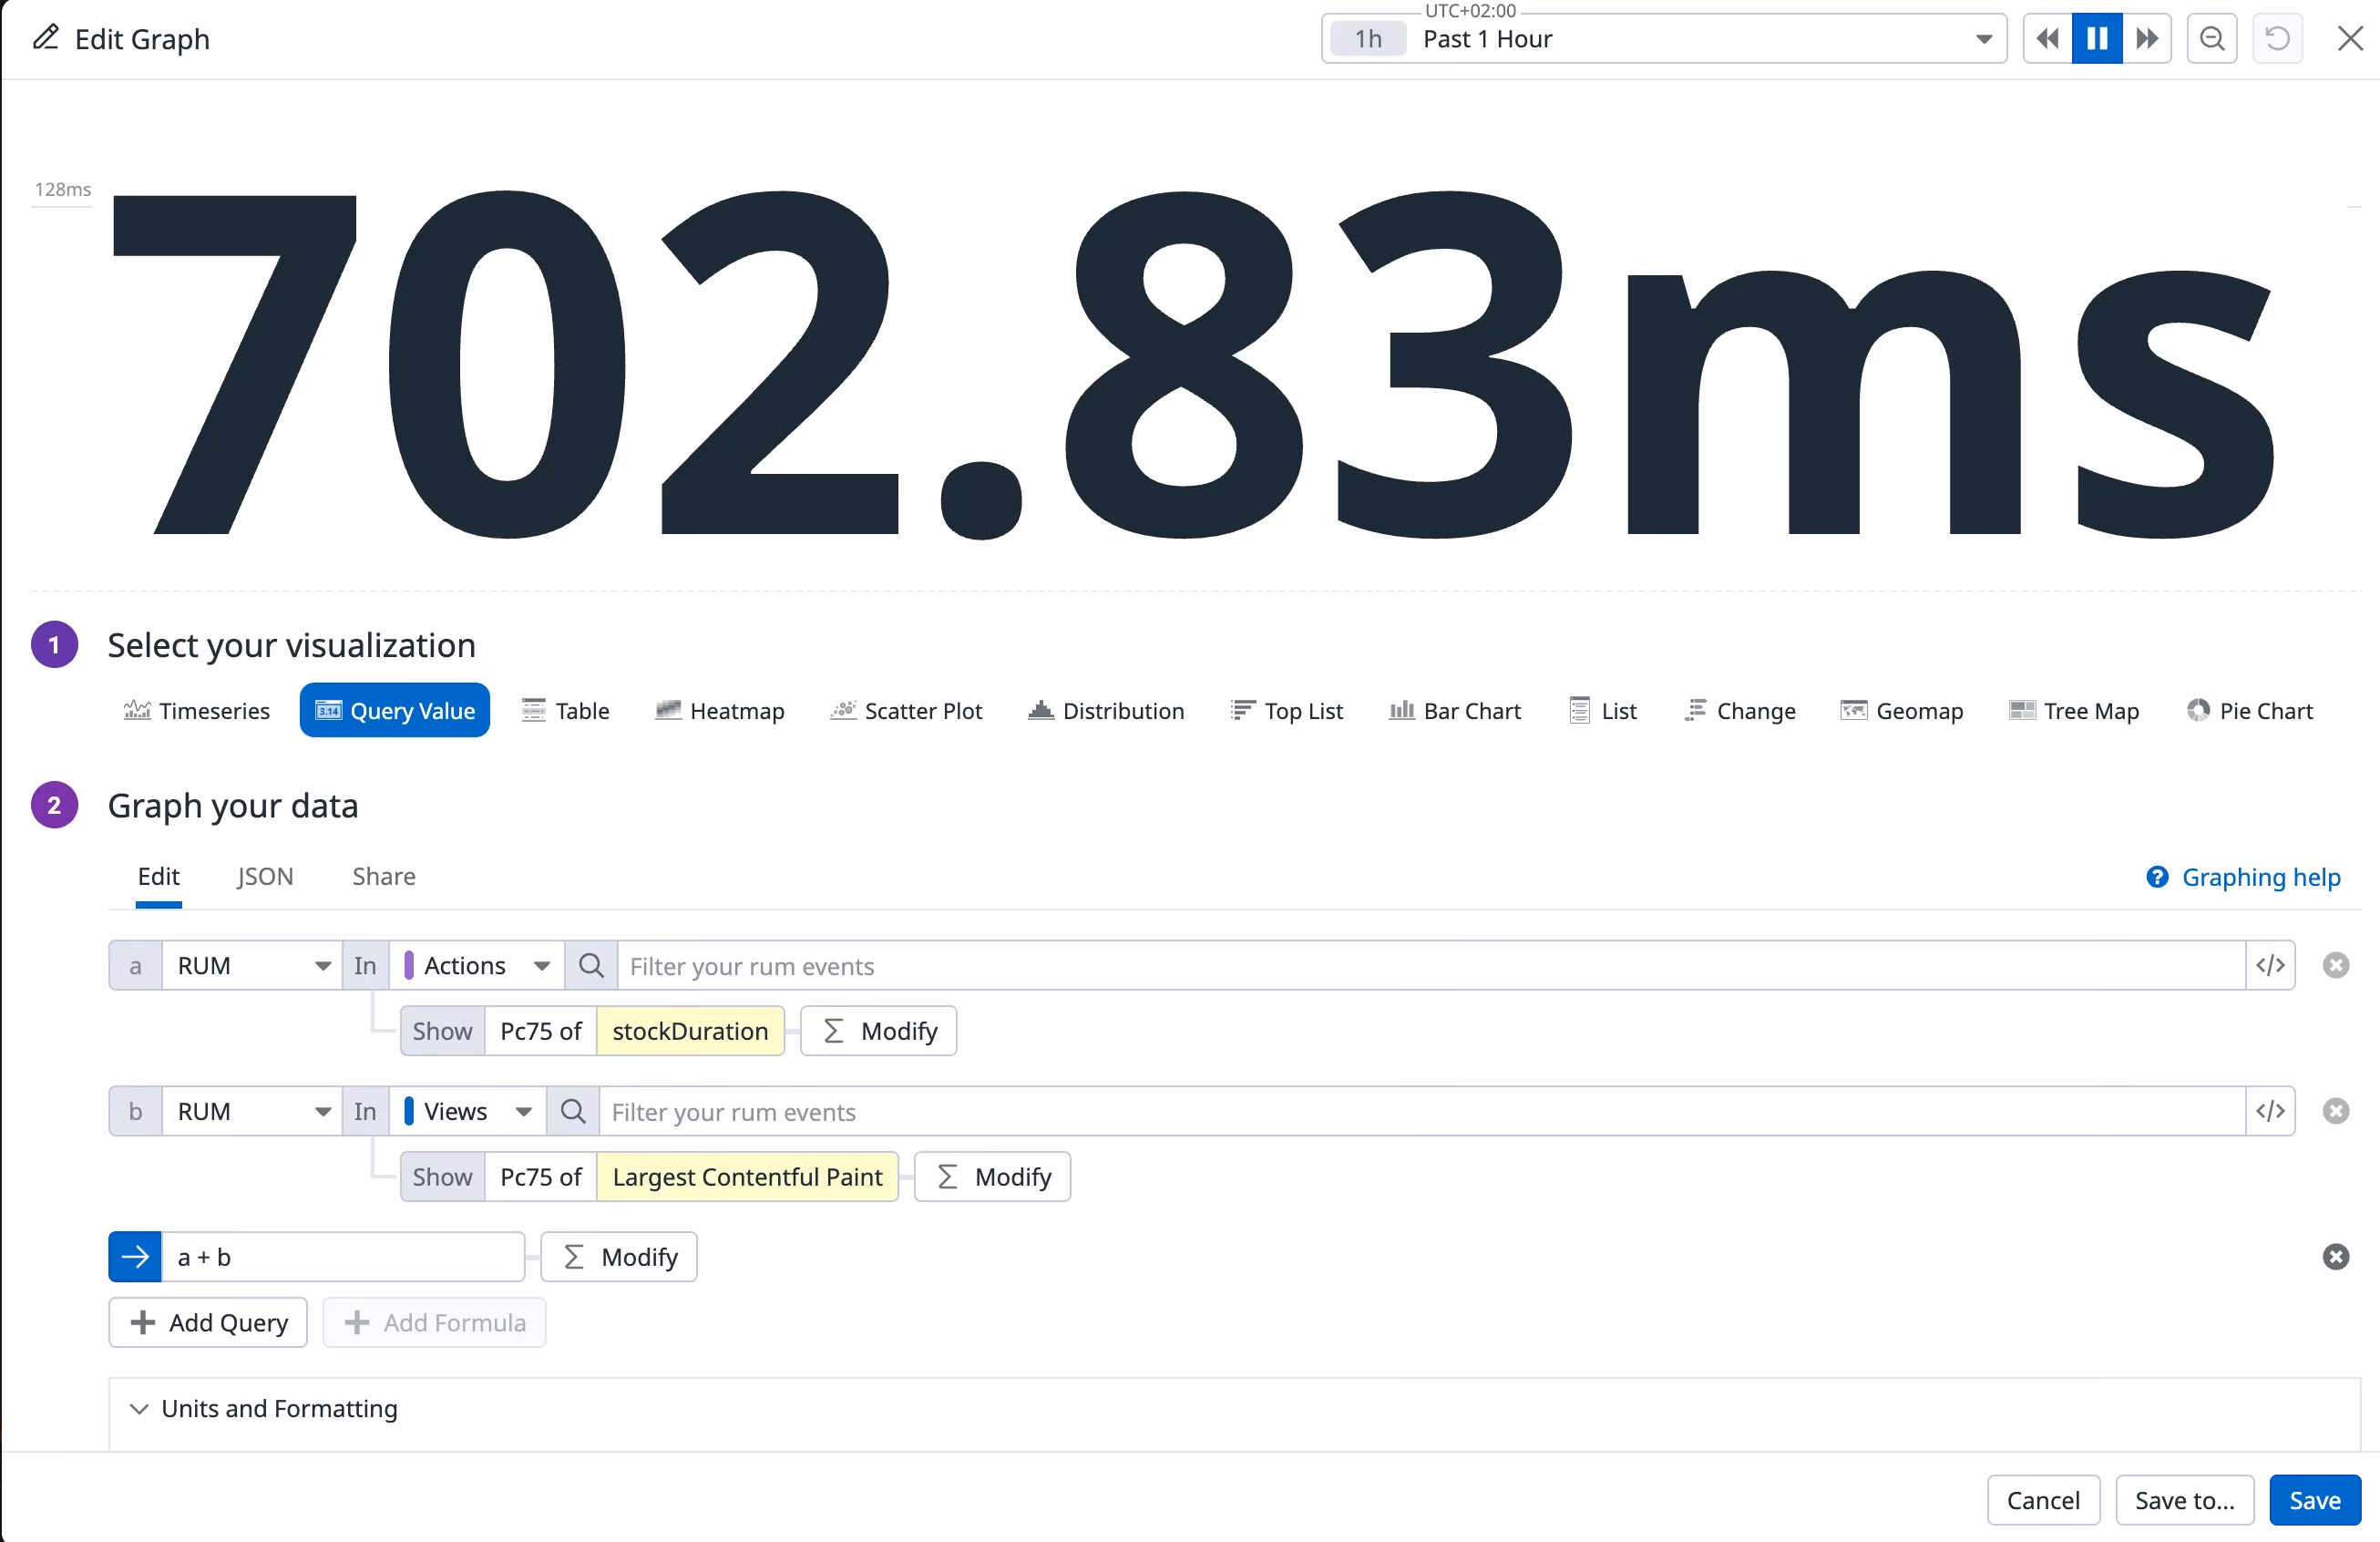This screenshot has height=1542, width=2380.
Task: Switch to the Edit tab
Action: 158,877
